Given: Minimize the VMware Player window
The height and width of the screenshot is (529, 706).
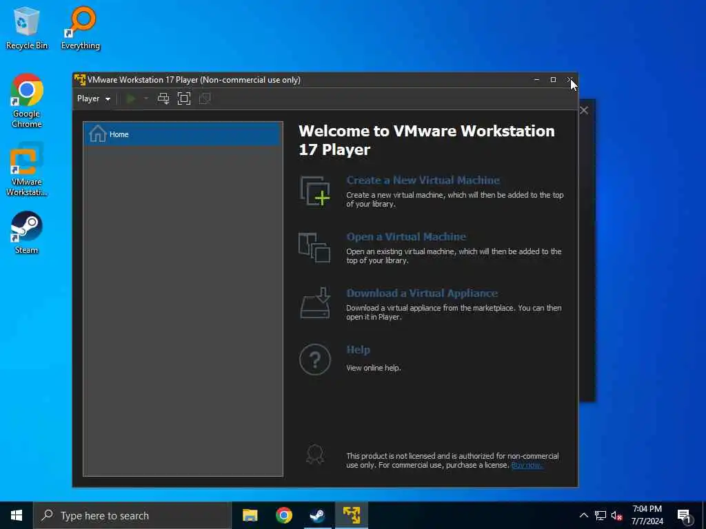Looking at the screenshot, I should click(x=536, y=80).
